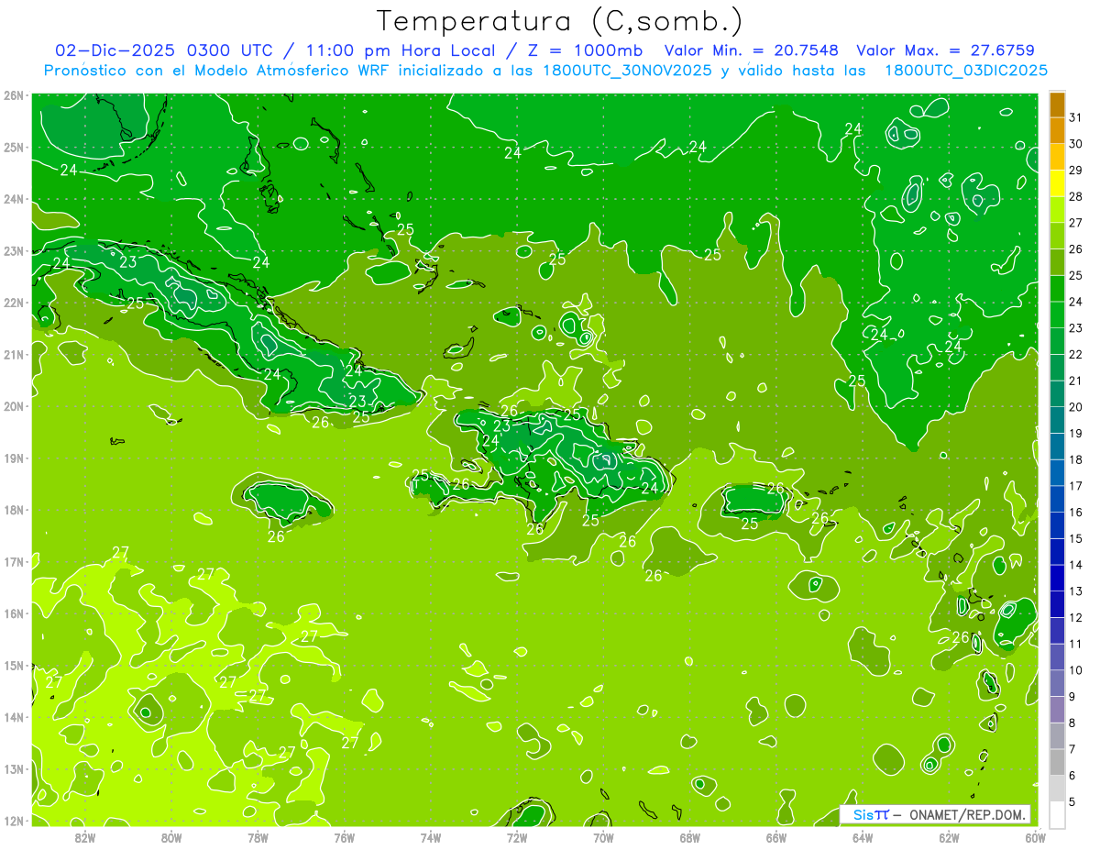Click the latitude label 24N
The image size is (1100, 850).
[14, 199]
